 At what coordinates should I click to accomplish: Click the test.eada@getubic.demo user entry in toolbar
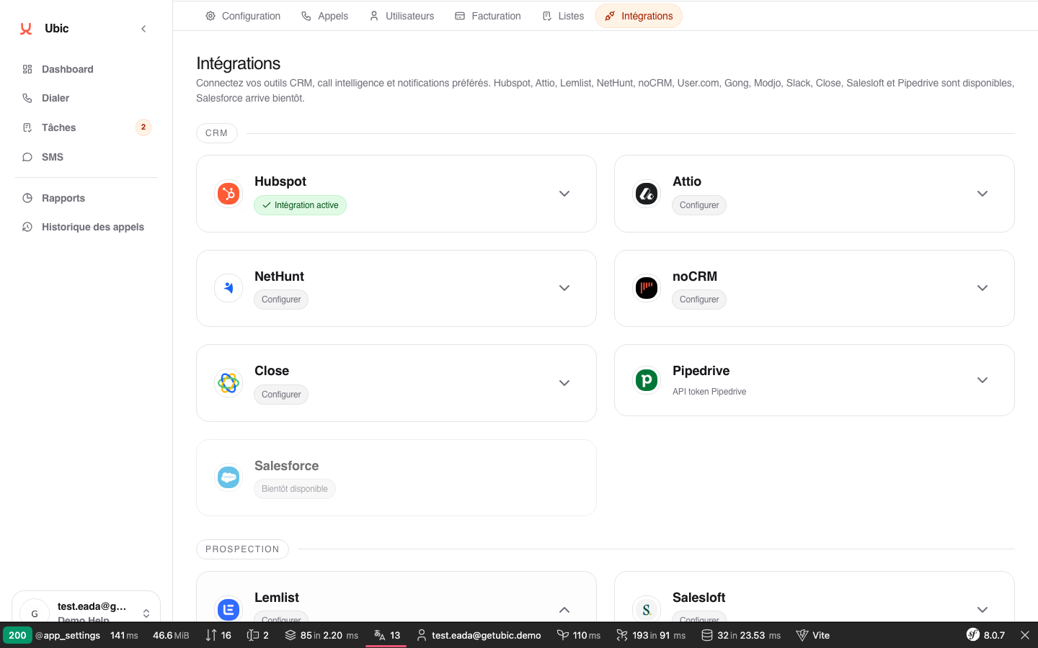point(479,635)
